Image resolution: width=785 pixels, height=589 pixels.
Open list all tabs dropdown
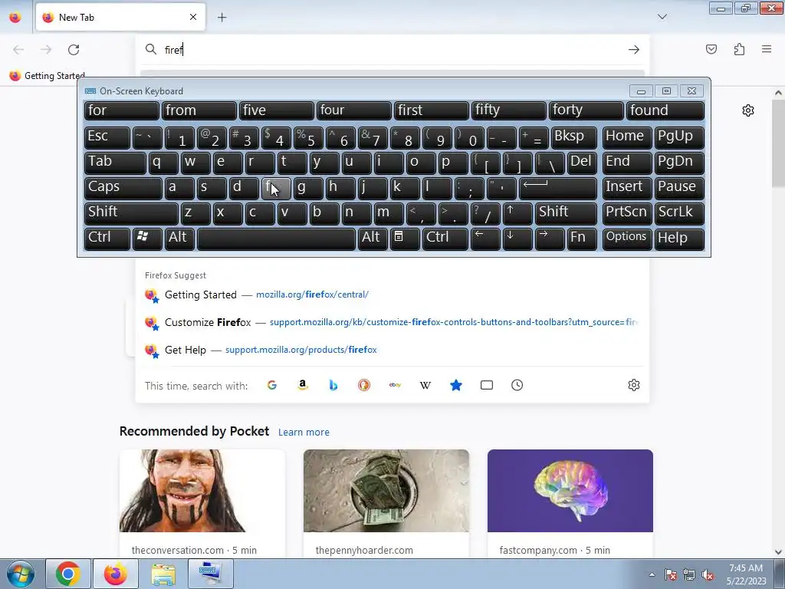662,17
